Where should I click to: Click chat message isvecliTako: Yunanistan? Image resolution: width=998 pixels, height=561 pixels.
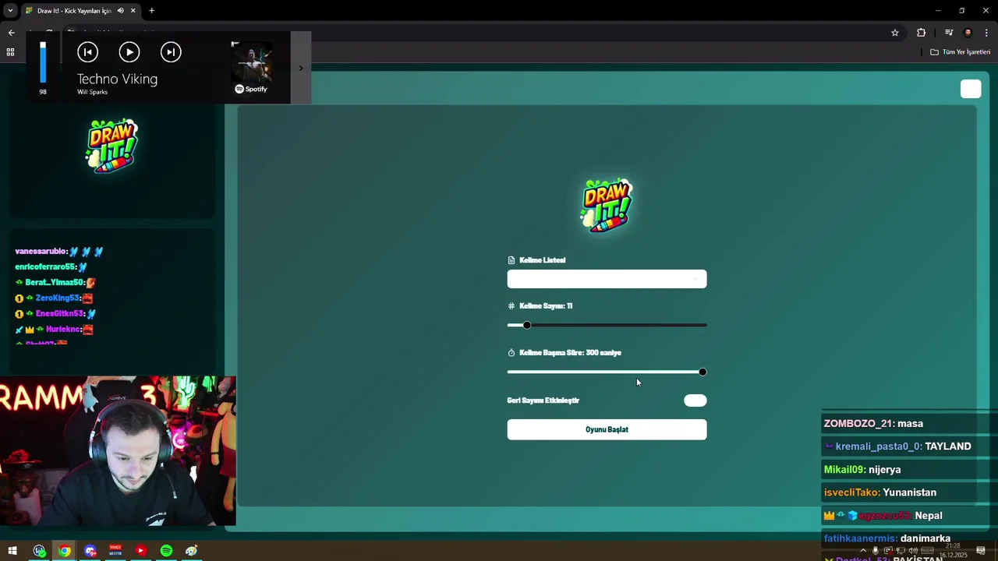(880, 492)
